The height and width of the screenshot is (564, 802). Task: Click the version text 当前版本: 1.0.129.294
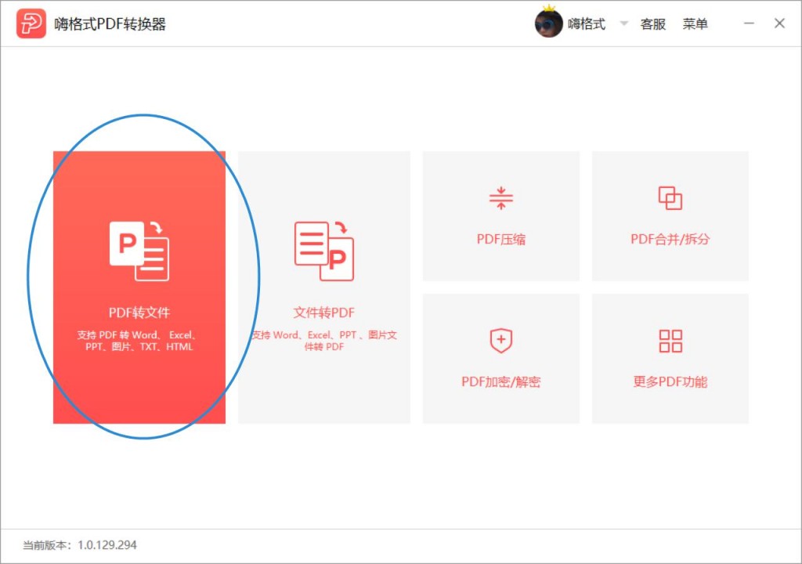tap(80, 545)
